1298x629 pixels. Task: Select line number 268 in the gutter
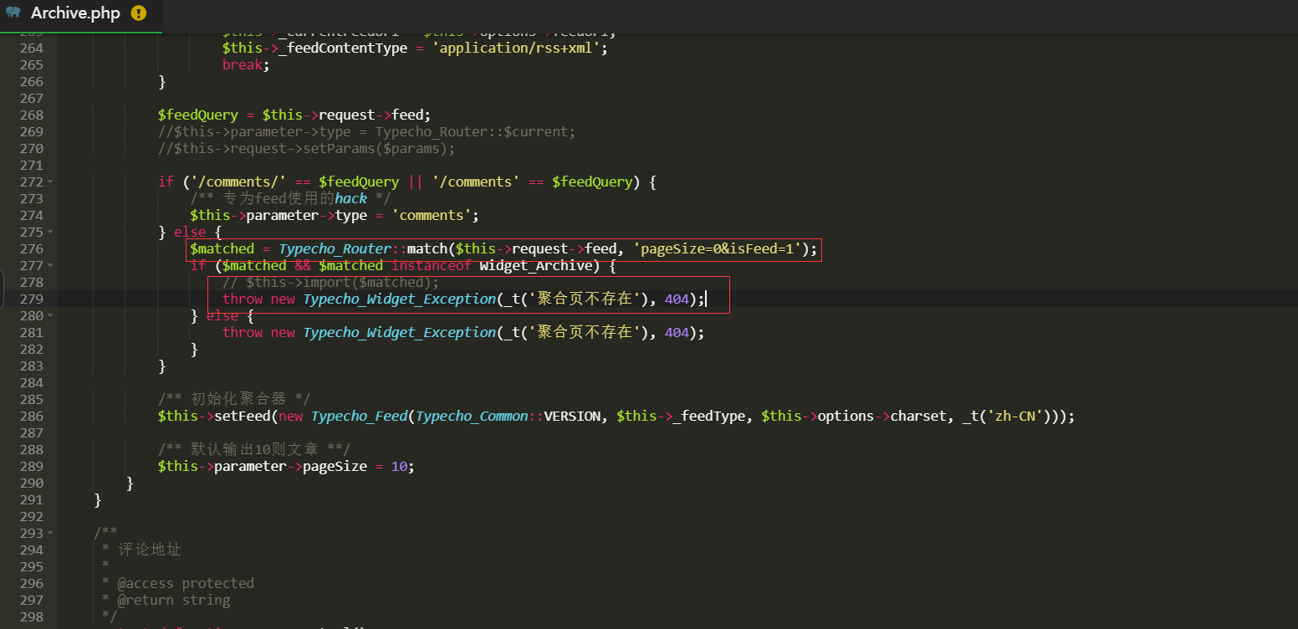pos(31,115)
